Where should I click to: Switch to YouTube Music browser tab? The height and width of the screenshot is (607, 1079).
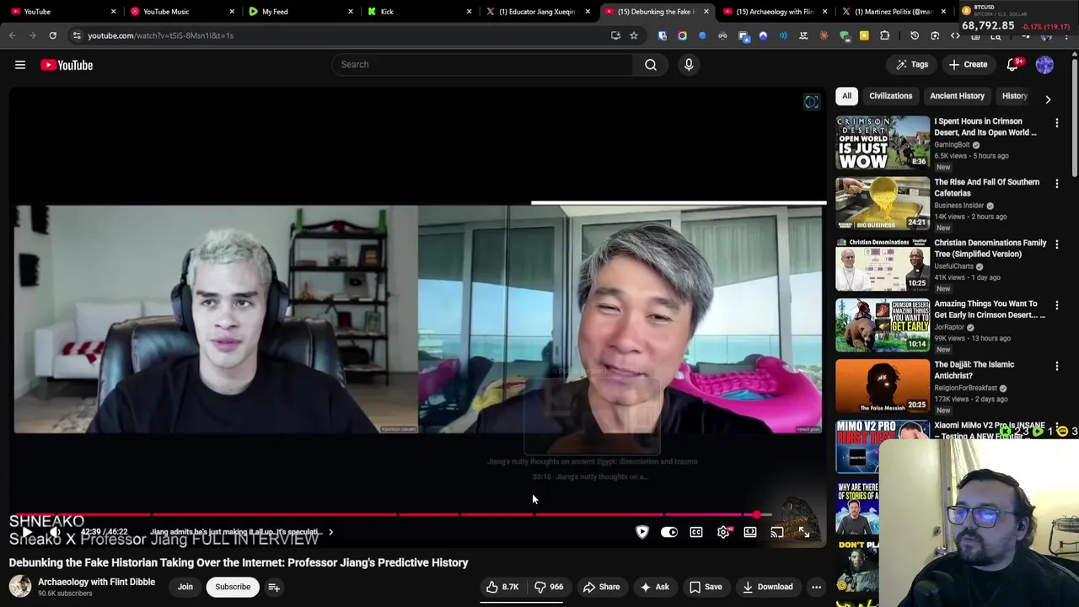pyautogui.click(x=181, y=12)
